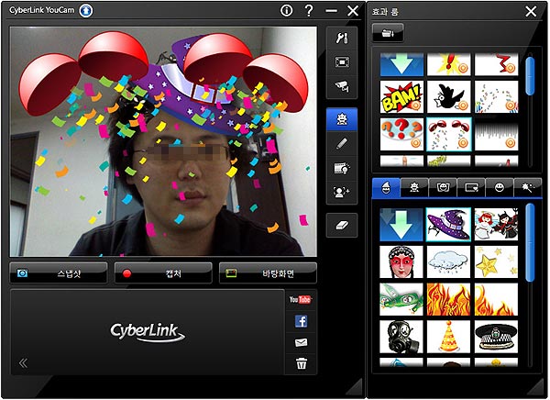This screenshot has height=400, width=550.
Task: Open the desktop capture presentation icon
Action: pos(342,168)
